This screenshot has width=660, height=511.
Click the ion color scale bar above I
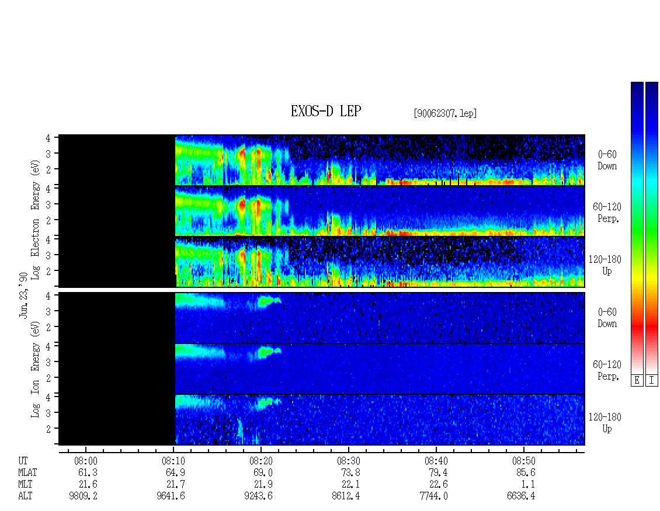tap(652, 227)
